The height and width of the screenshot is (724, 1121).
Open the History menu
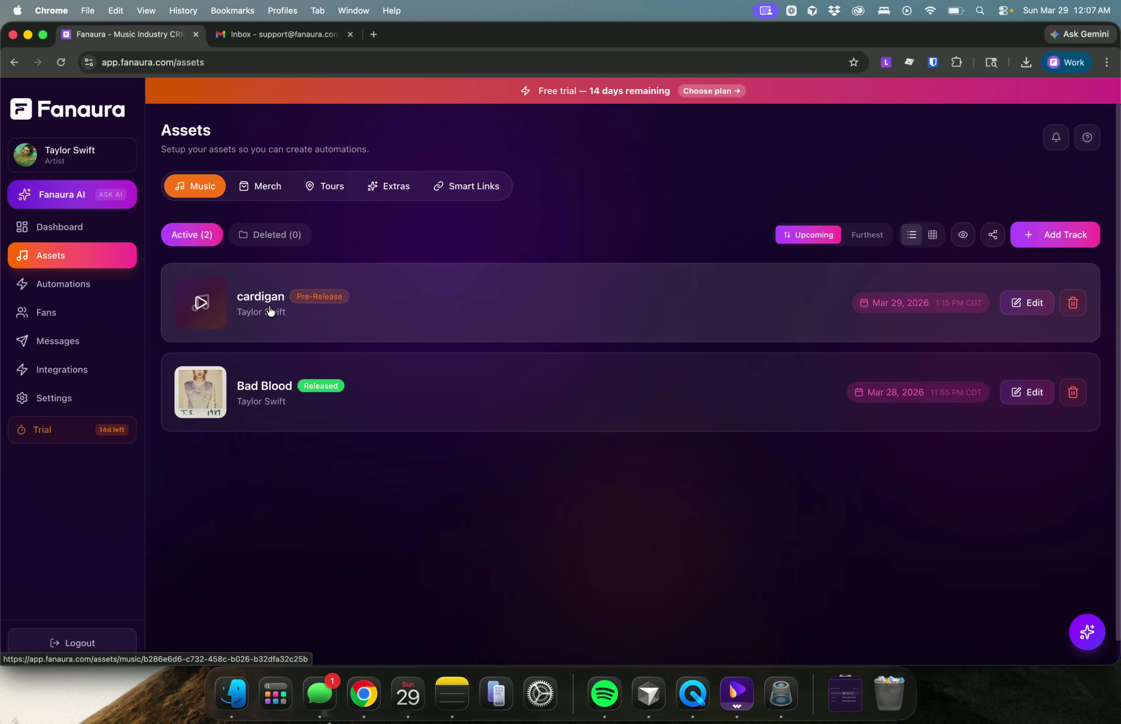pos(182,10)
